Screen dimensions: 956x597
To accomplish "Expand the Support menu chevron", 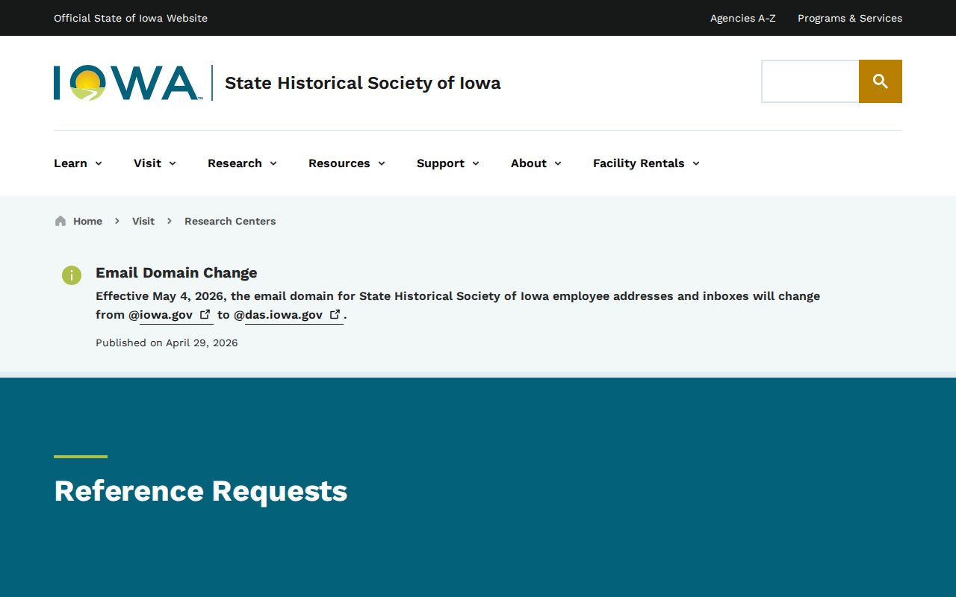I will pos(476,163).
